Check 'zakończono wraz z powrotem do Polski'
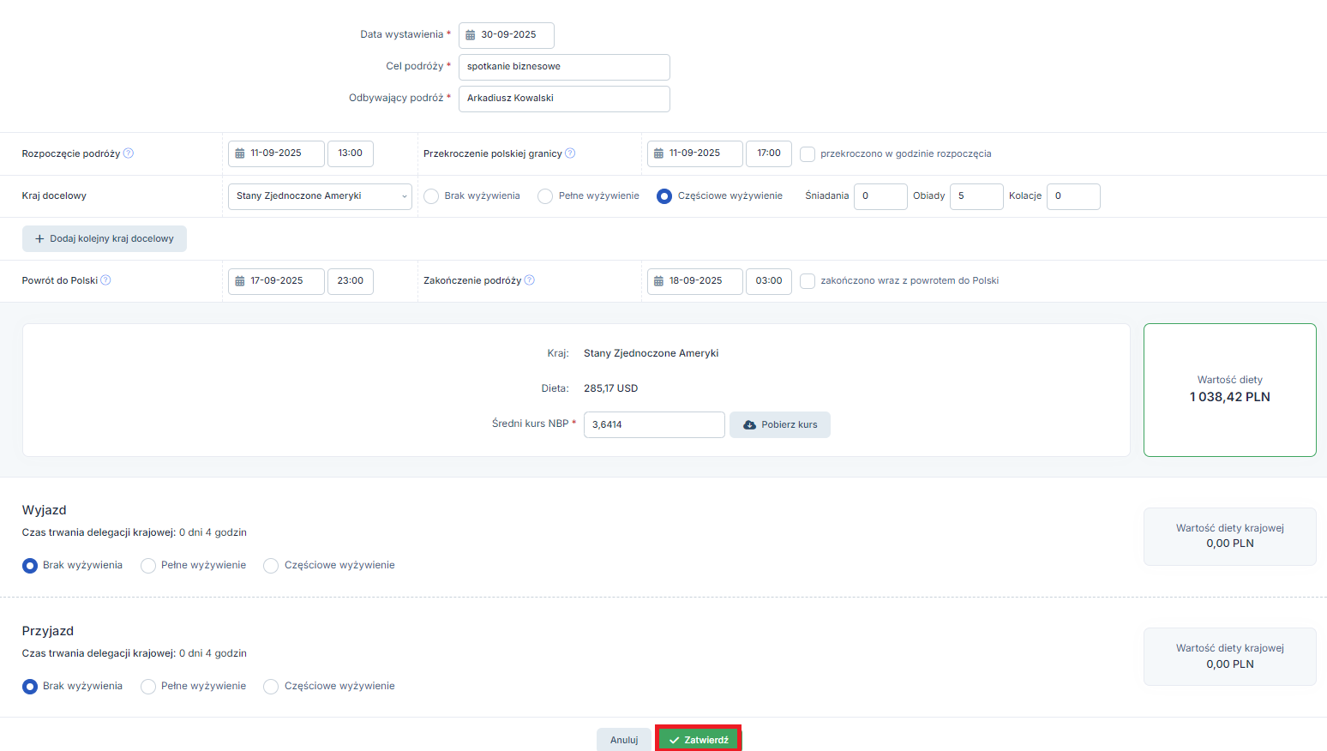The image size is (1327, 751). pyautogui.click(x=808, y=281)
